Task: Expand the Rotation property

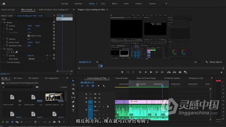Action: click(x=4, y=39)
